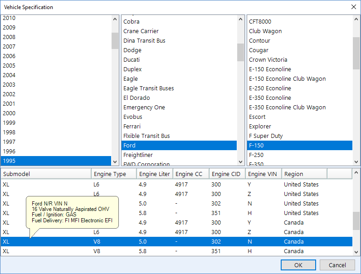Select year 2008
The height and width of the screenshot is (274, 361).
tap(56, 37)
